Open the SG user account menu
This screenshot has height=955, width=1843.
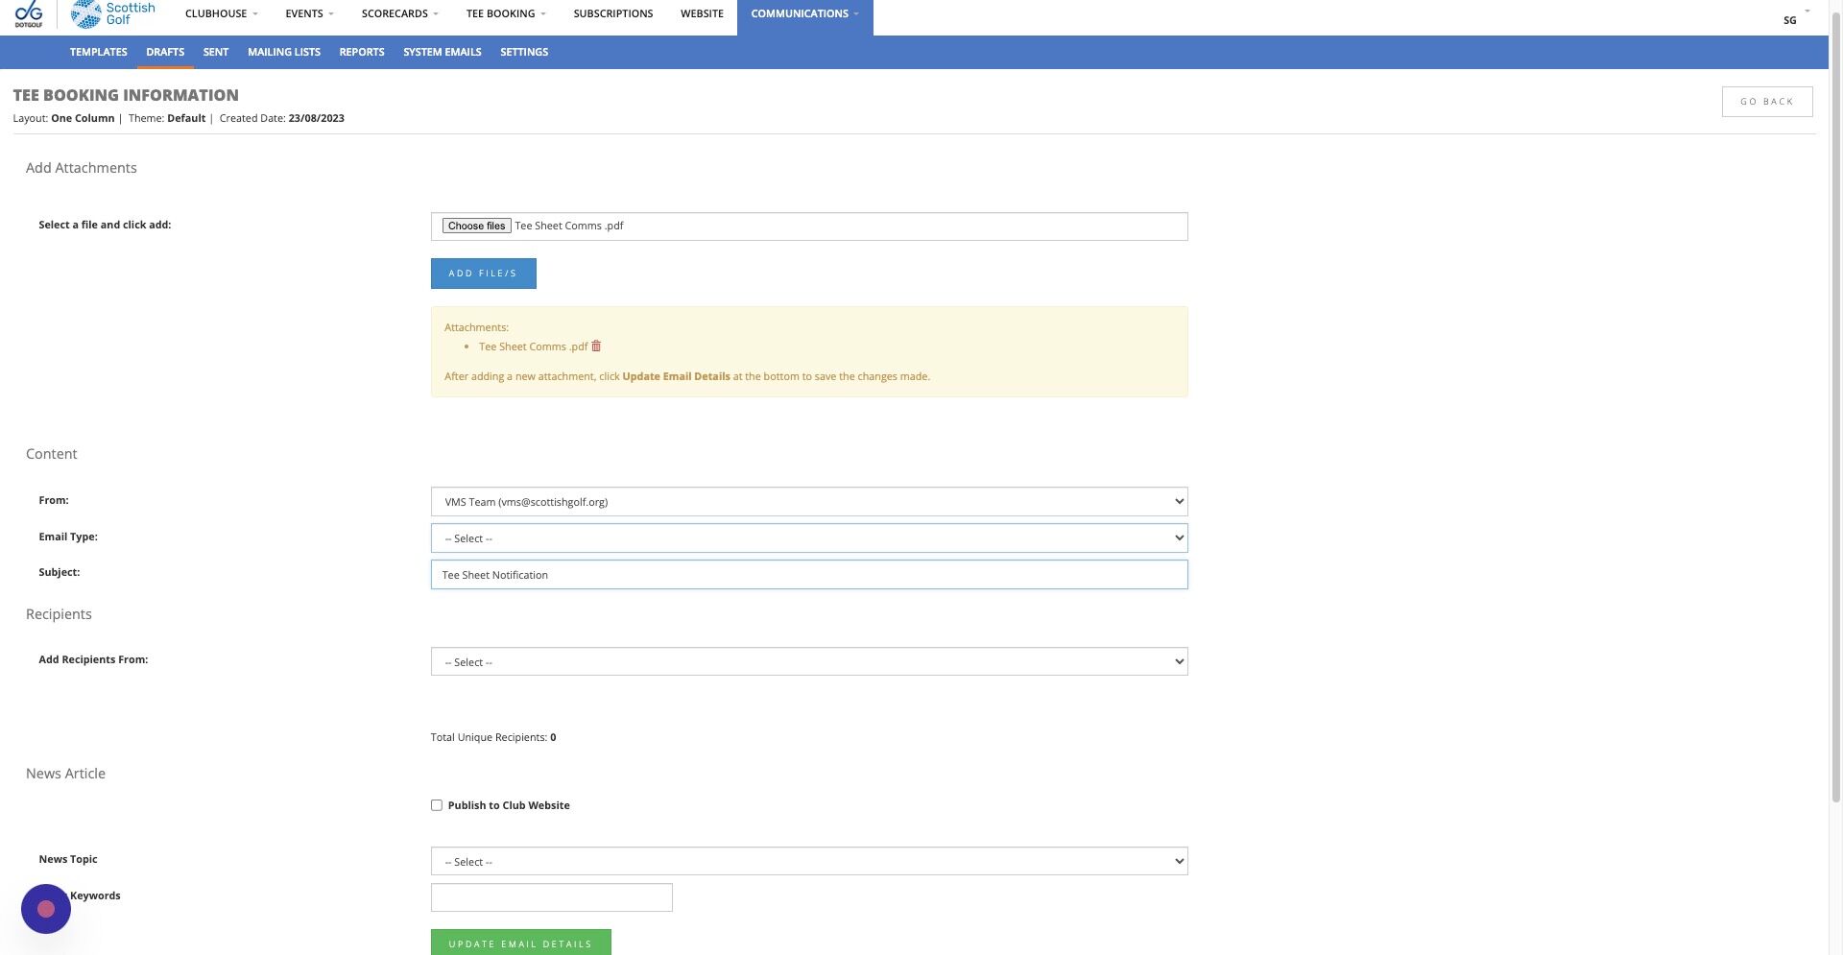pos(1795,19)
